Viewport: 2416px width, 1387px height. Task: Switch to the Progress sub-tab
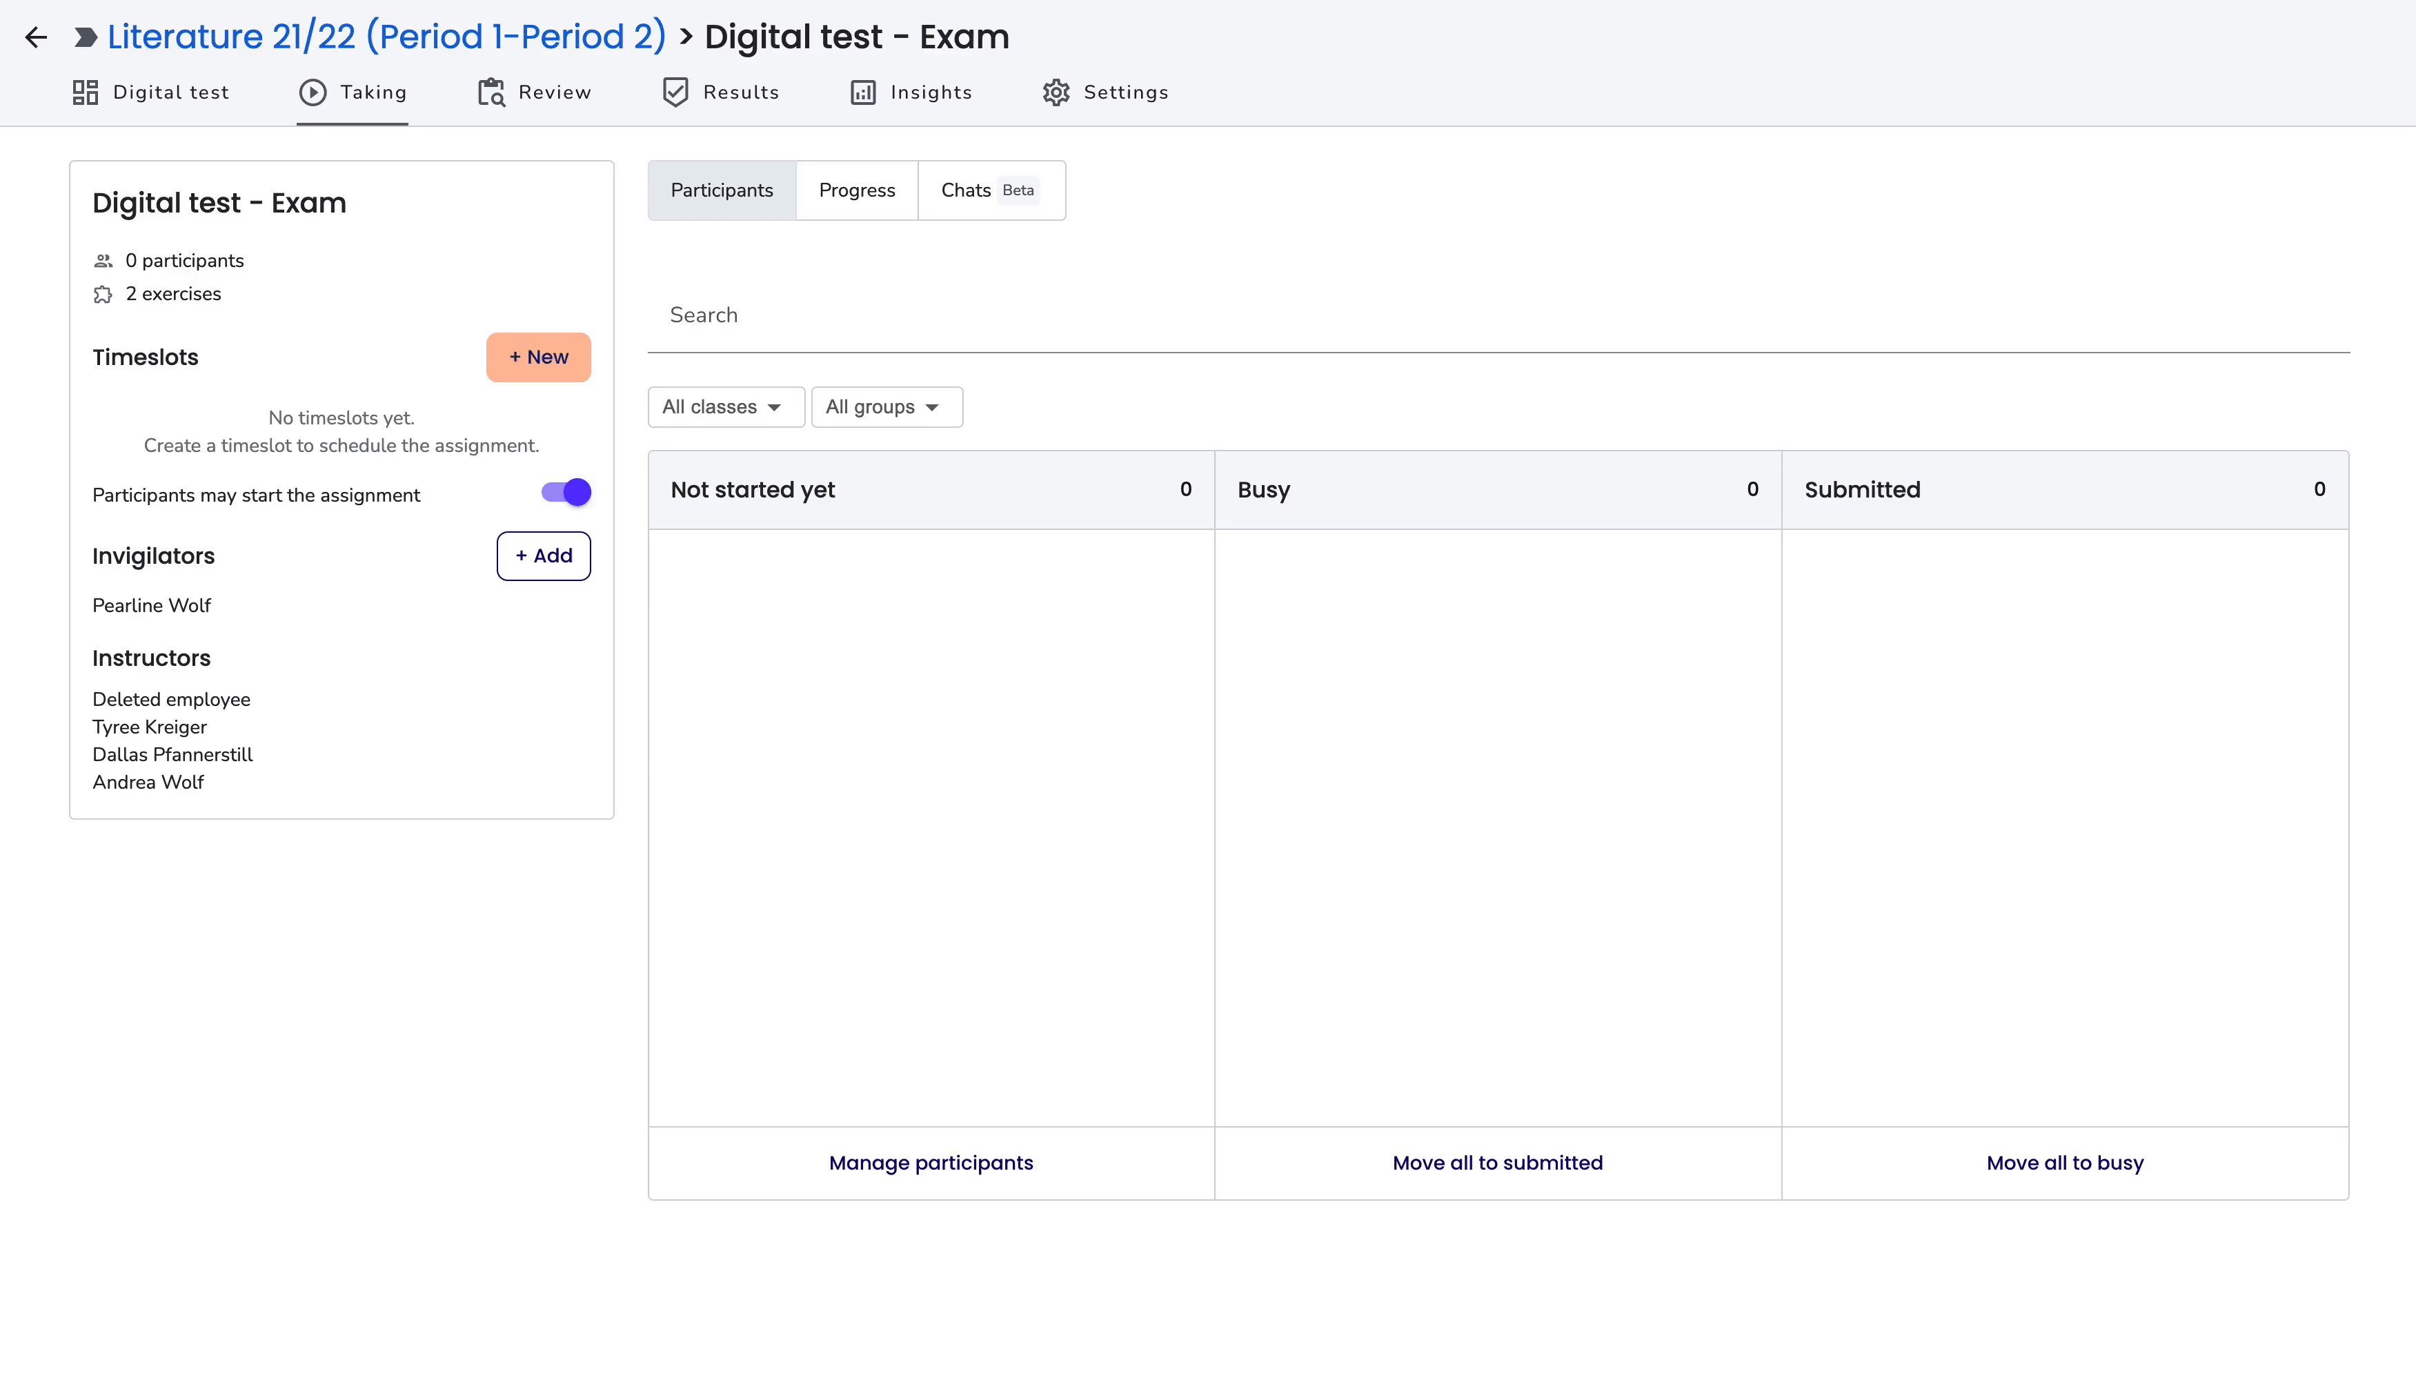point(857,190)
